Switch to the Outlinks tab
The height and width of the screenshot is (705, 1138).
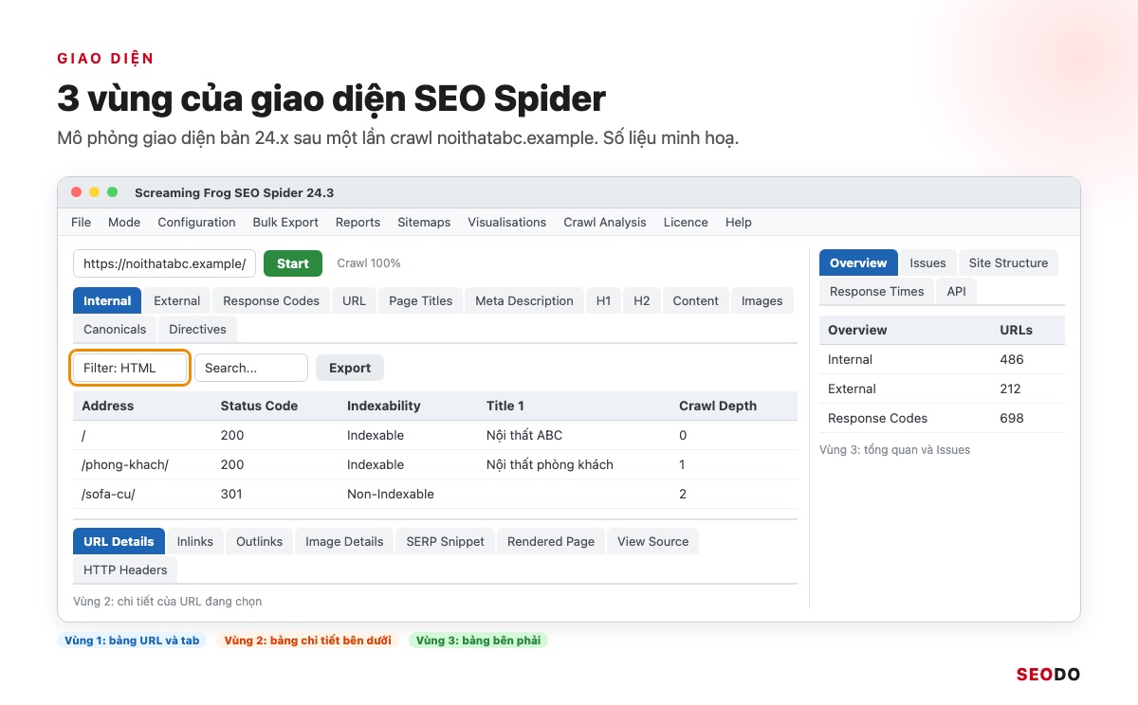point(260,542)
